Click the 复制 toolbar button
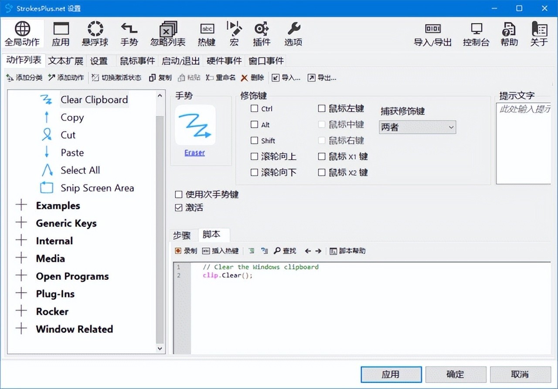The image size is (558, 389). (x=160, y=78)
